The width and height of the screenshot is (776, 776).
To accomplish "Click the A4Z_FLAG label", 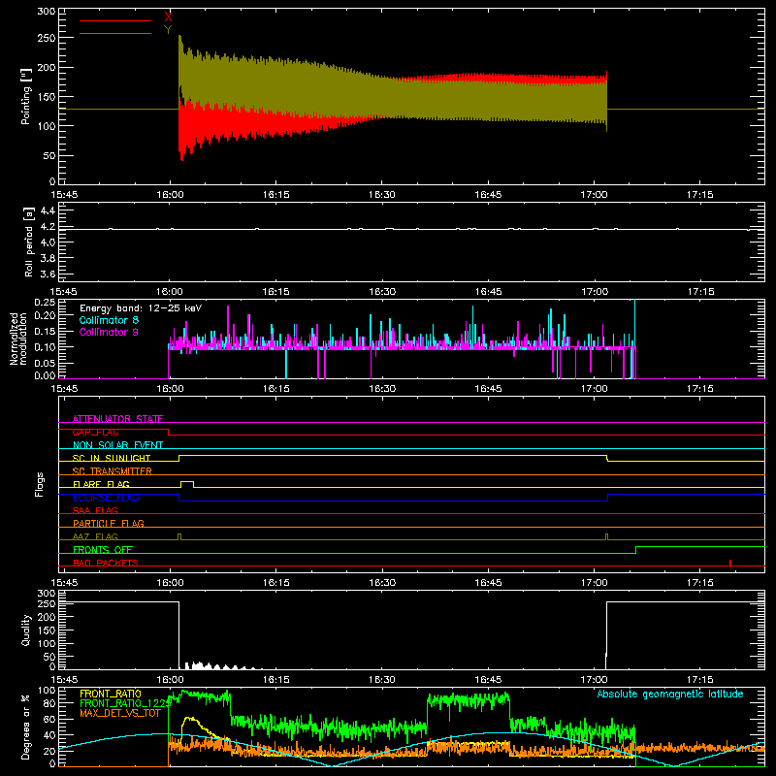I will [x=95, y=536].
